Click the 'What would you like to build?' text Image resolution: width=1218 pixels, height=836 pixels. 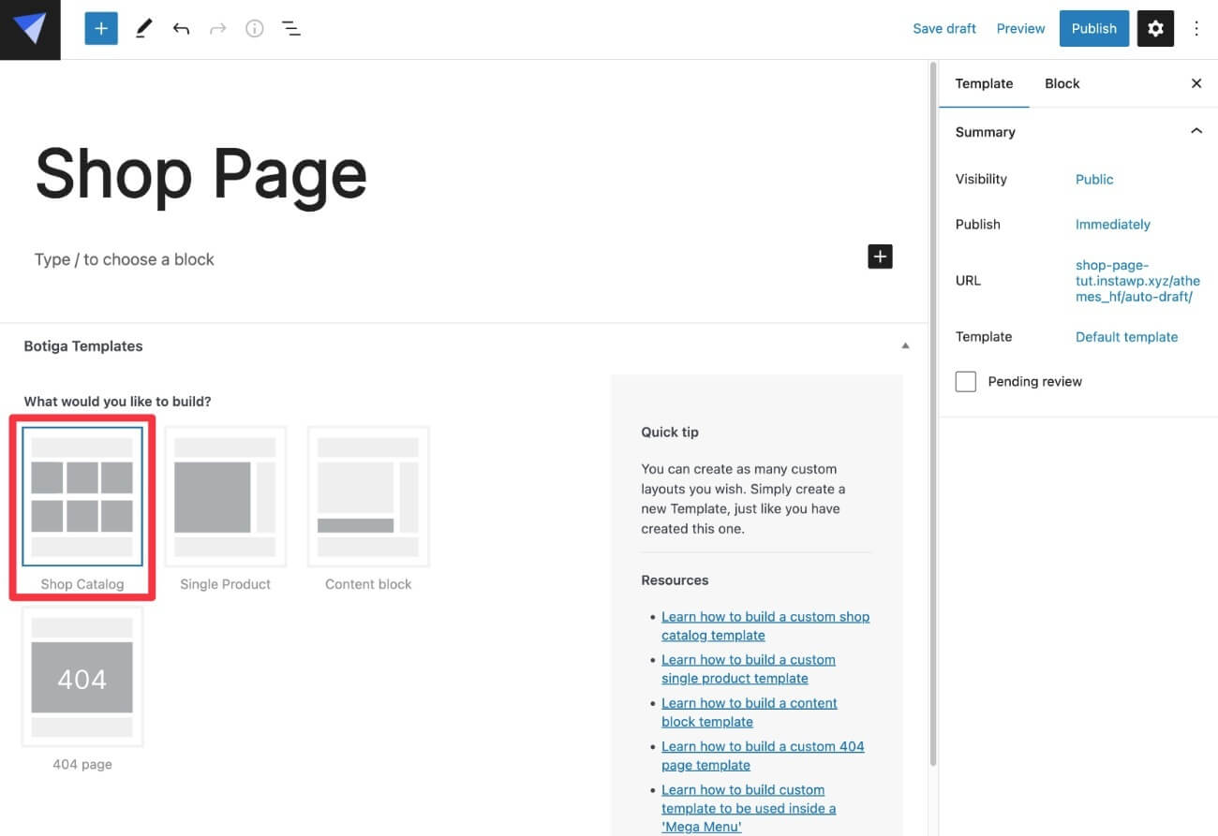[117, 401]
